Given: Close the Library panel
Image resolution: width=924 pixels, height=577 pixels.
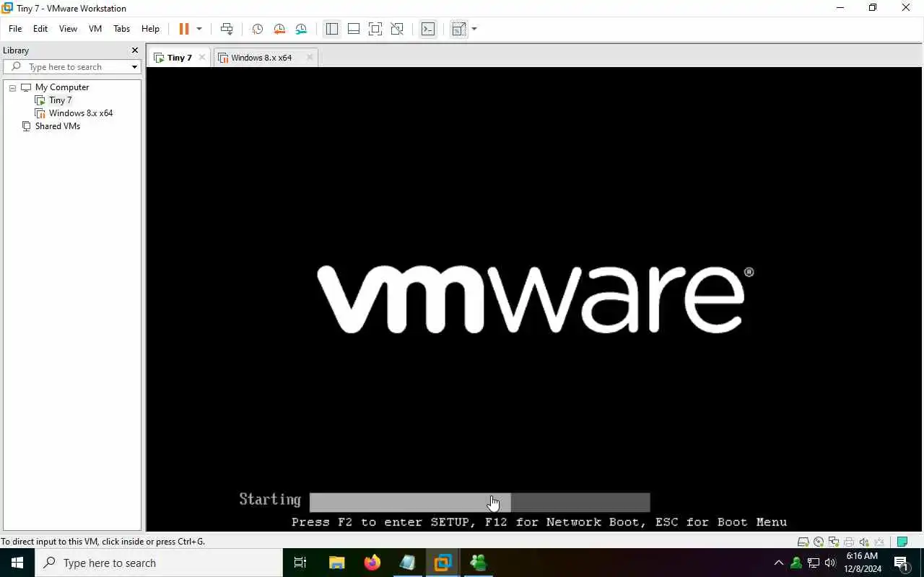Looking at the screenshot, I should 134,50.
